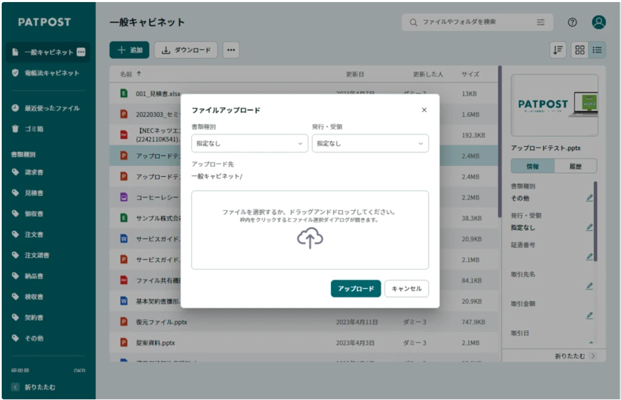Click the cloud upload icon in drop zone
621x400 pixels.
pyautogui.click(x=310, y=238)
